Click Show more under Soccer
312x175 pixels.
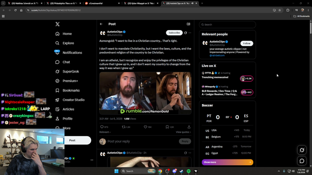(x=228, y=162)
